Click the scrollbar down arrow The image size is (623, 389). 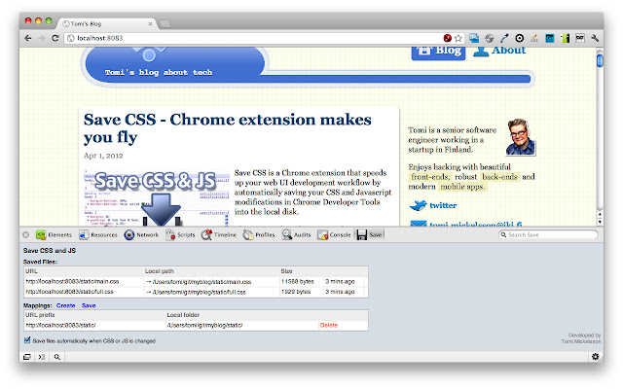(600, 223)
